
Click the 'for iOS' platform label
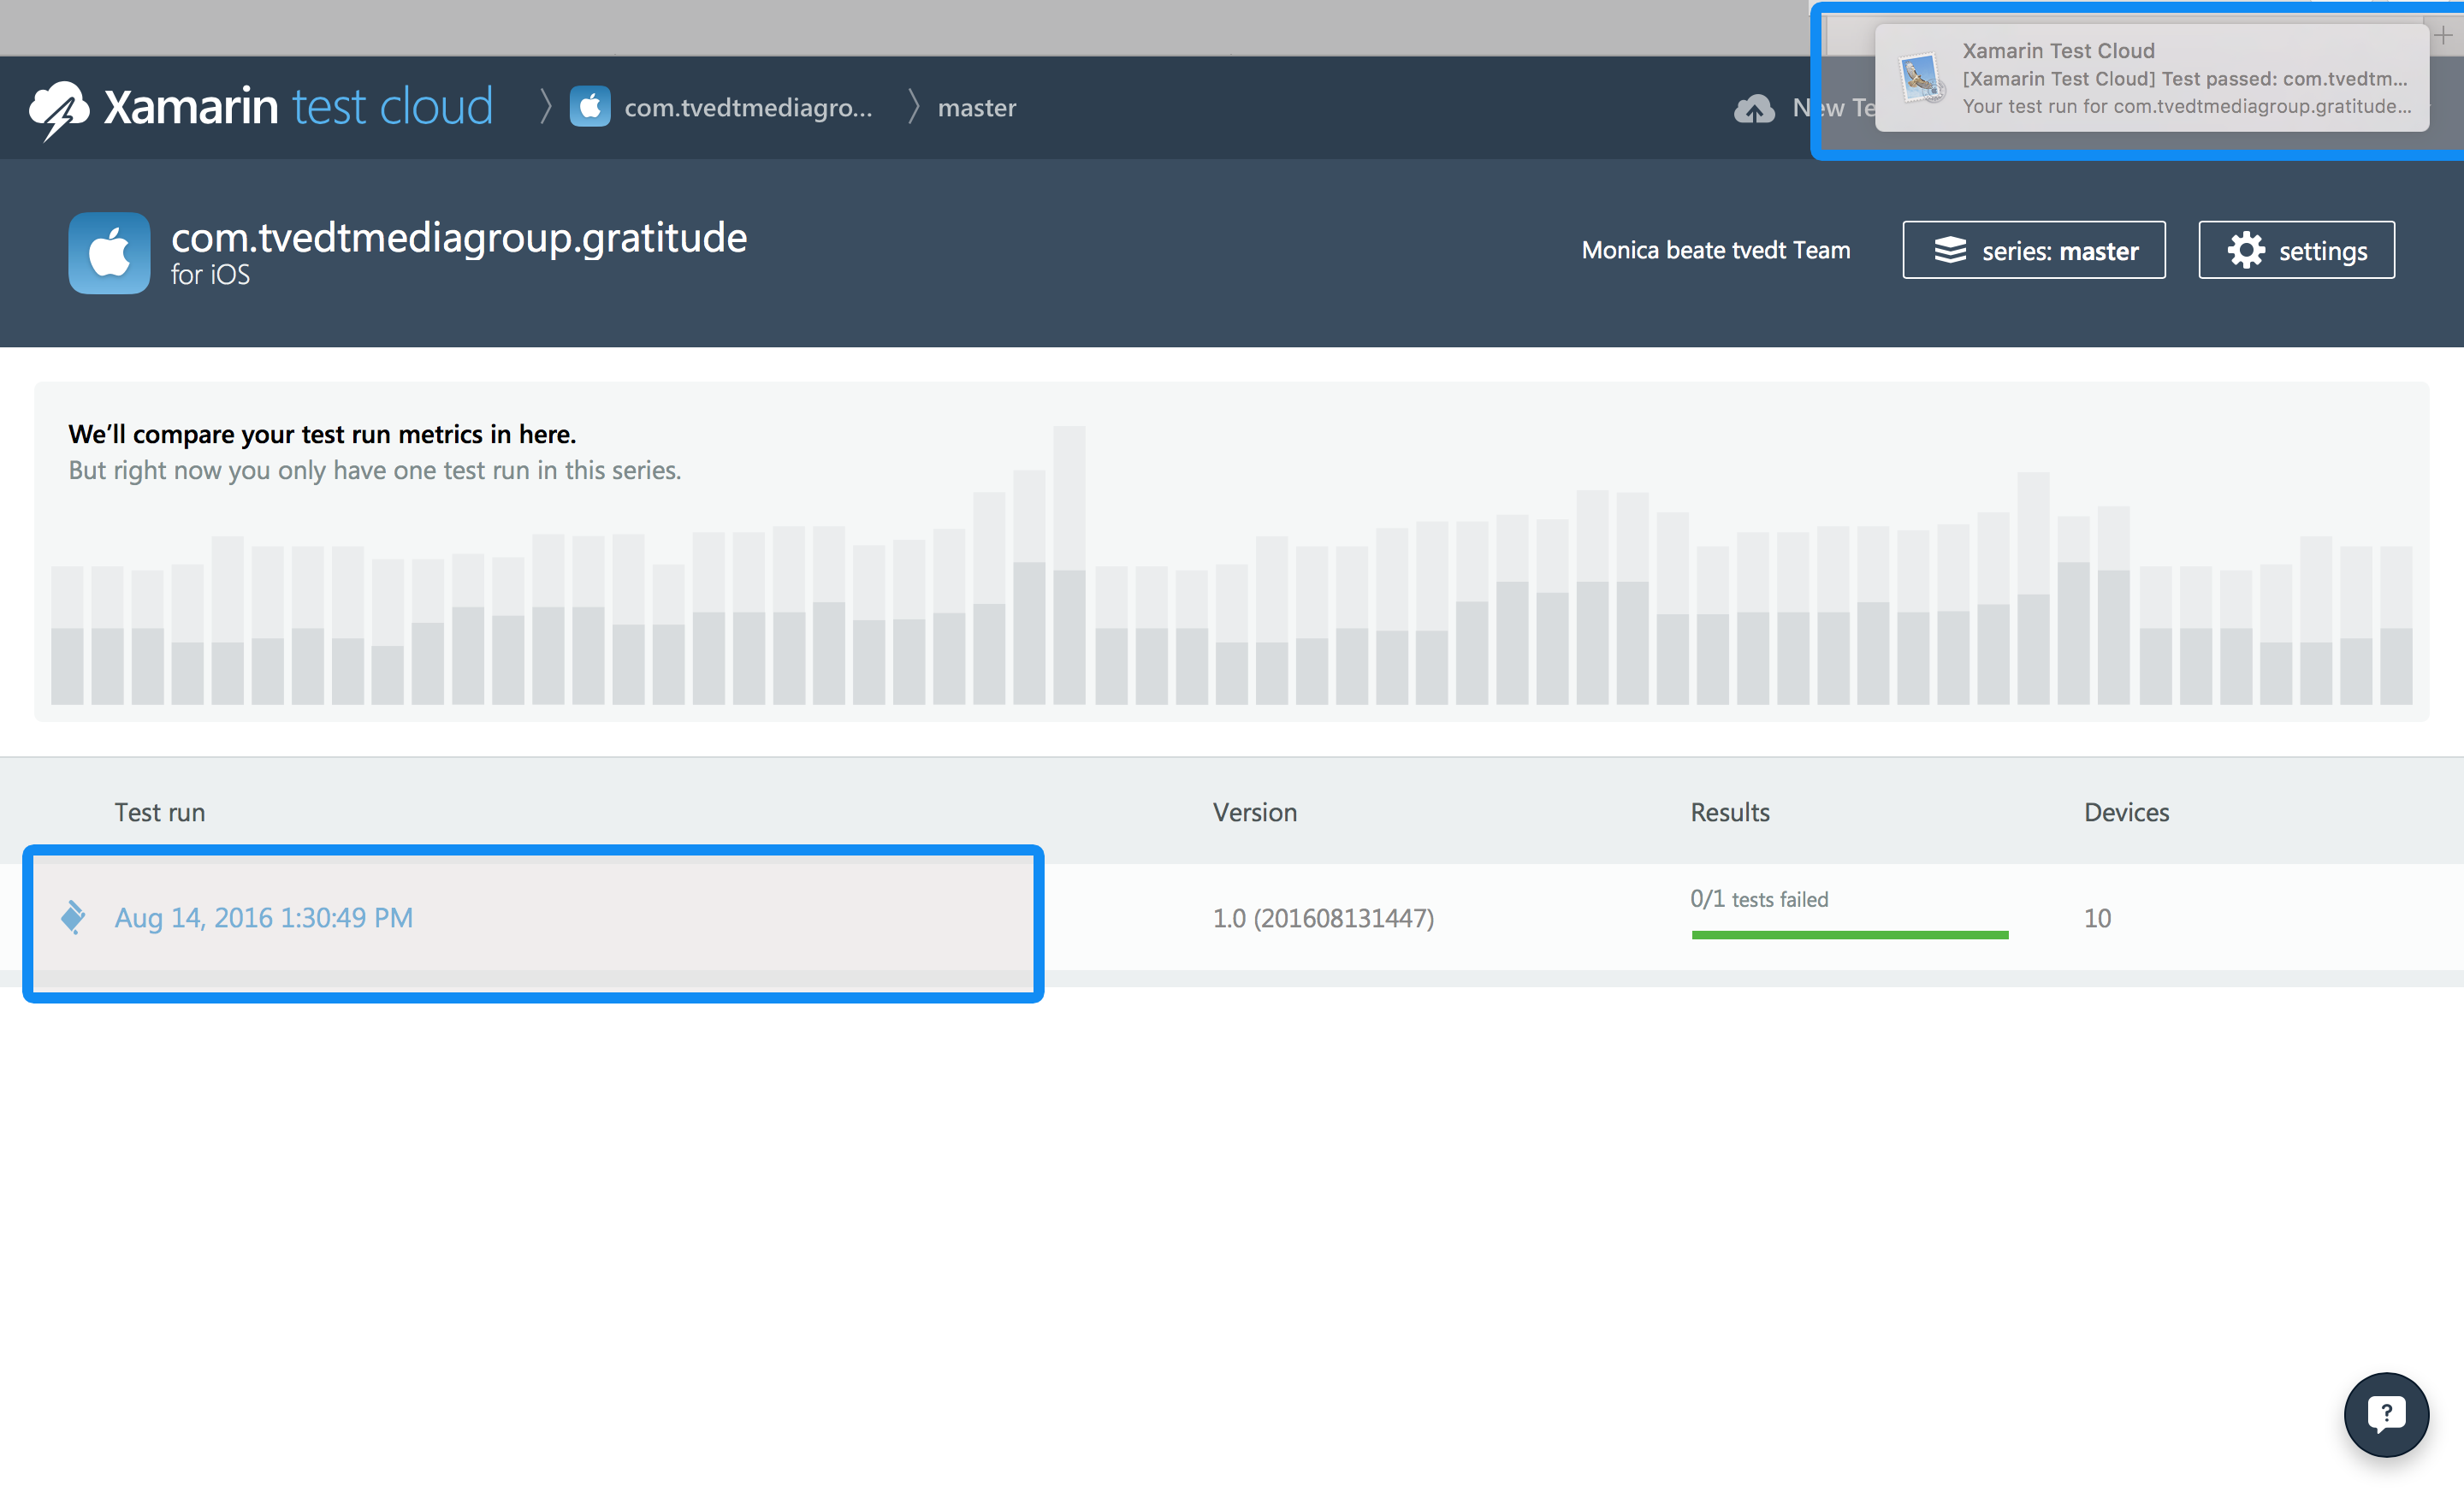tap(210, 275)
